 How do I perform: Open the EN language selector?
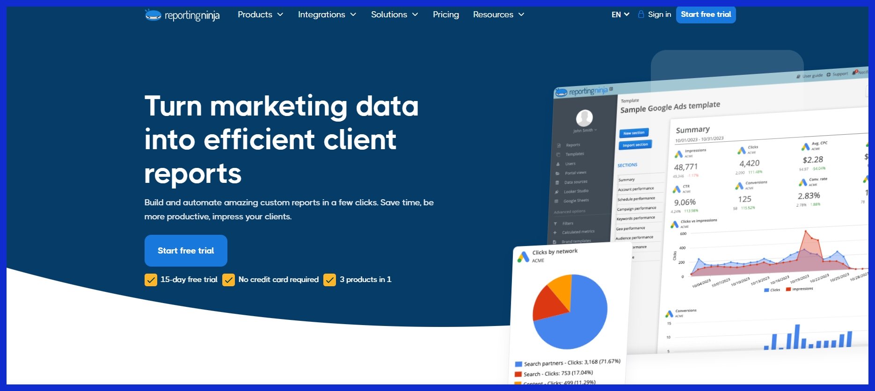tap(620, 14)
